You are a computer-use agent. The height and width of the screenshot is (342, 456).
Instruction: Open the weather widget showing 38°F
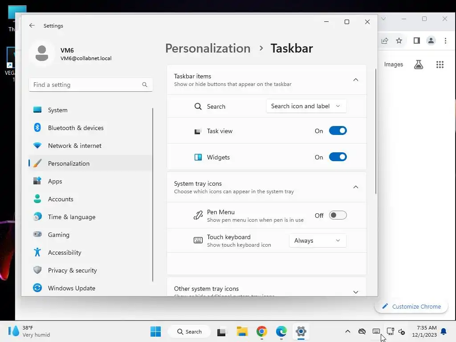coord(29,331)
